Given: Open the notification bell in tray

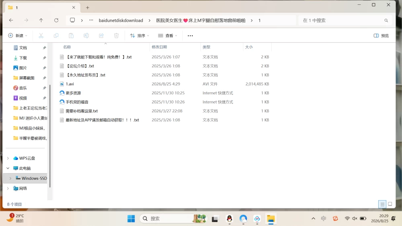Looking at the screenshot, I should [x=394, y=218].
